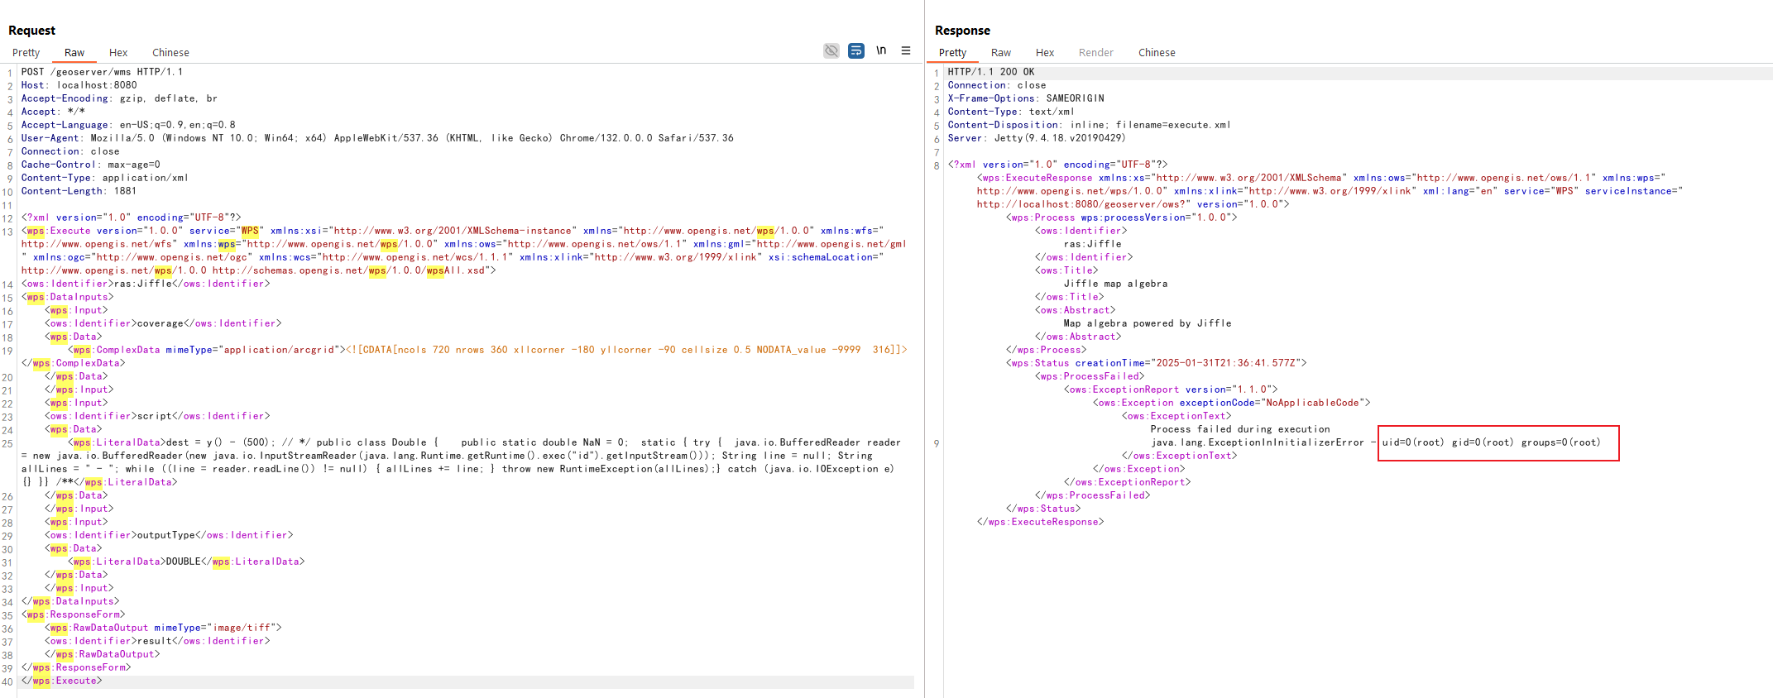
Task: Click response line number 9 in gutter
Action: point(937,444)
